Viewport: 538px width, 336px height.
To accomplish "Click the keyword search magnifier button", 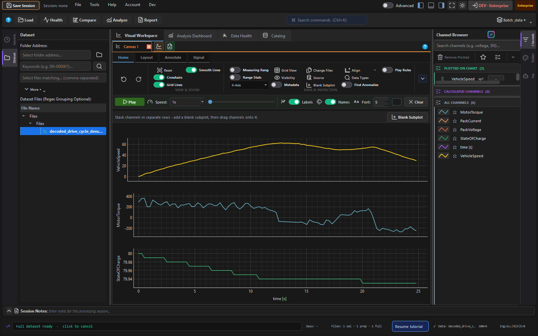I will click(x=99, y=66).
